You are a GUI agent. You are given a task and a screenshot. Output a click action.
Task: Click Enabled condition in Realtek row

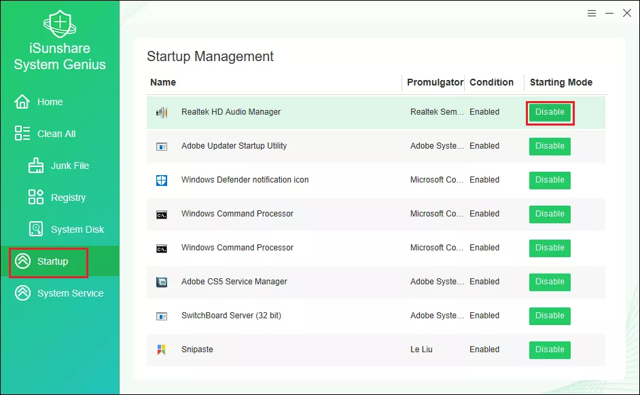484,112
